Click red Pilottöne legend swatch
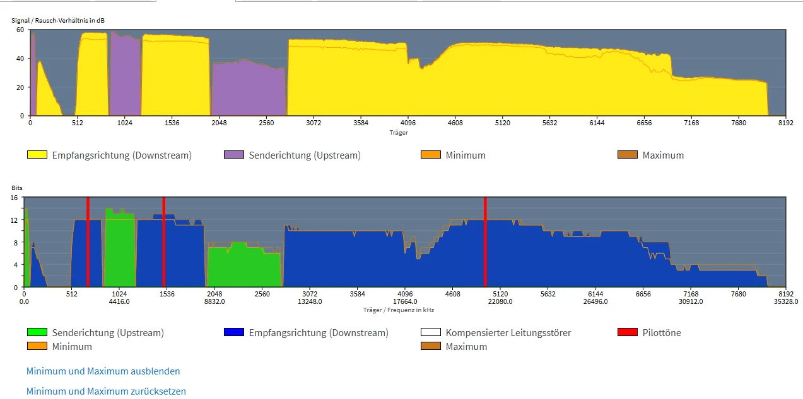The image size is (803, 399). (x=628, y=332)
